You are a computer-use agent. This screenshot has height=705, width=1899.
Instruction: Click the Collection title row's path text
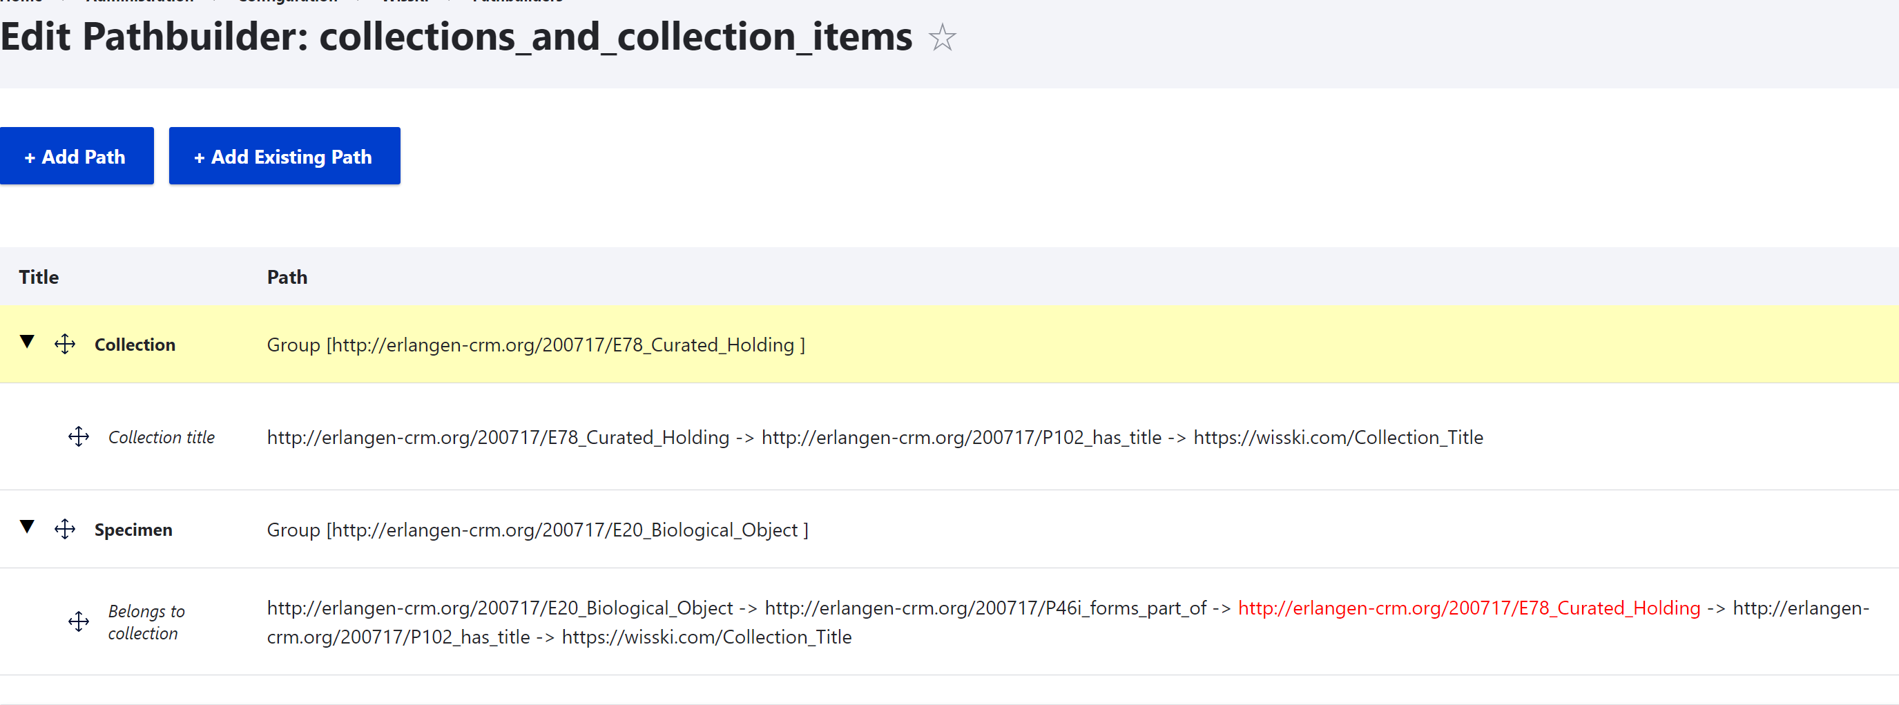(874, 437)
